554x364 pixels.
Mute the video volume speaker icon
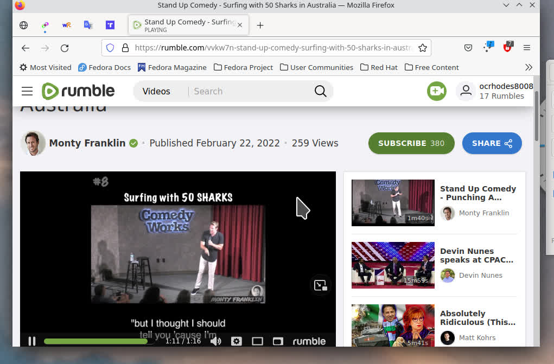tap(215, 341)
